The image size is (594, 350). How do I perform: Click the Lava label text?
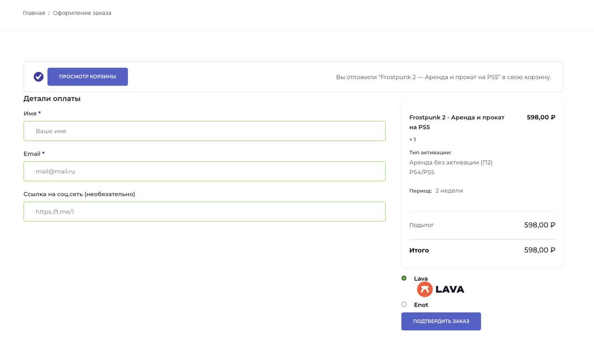click(421, 279)
